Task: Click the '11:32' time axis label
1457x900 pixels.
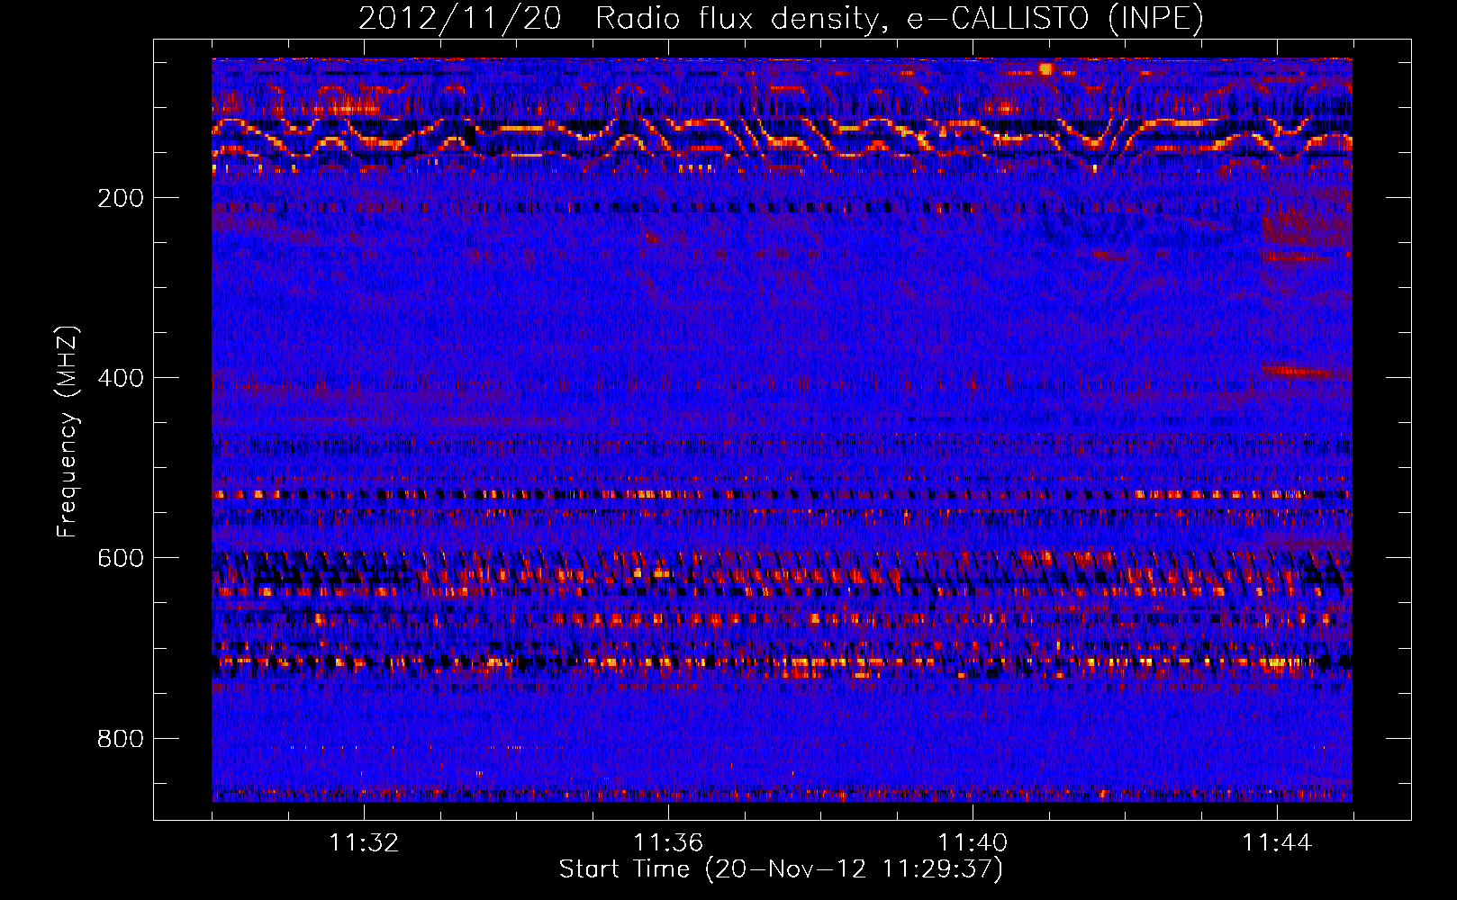Action: pos(364,842)
